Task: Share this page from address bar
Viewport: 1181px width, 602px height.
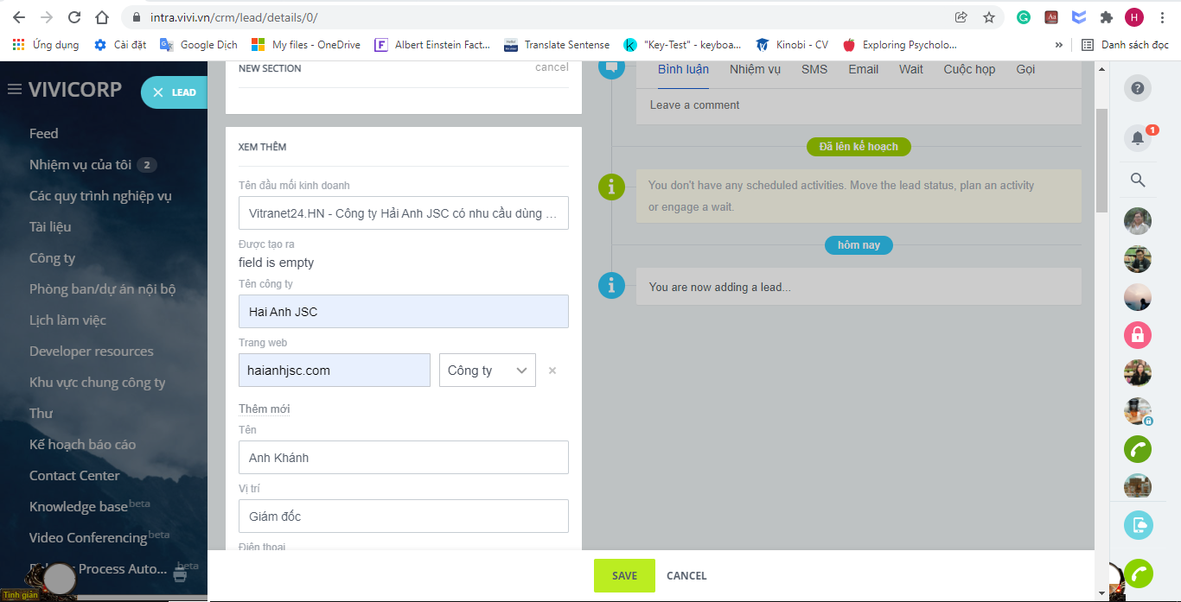Action: pyautogui.click(x=961, y=17)
